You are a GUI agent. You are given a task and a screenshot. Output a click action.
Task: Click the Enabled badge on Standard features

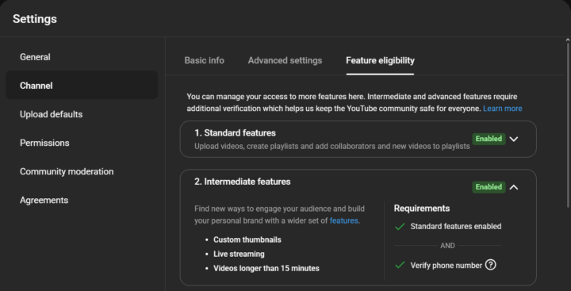pyautogui.click(x=489, y=139)
